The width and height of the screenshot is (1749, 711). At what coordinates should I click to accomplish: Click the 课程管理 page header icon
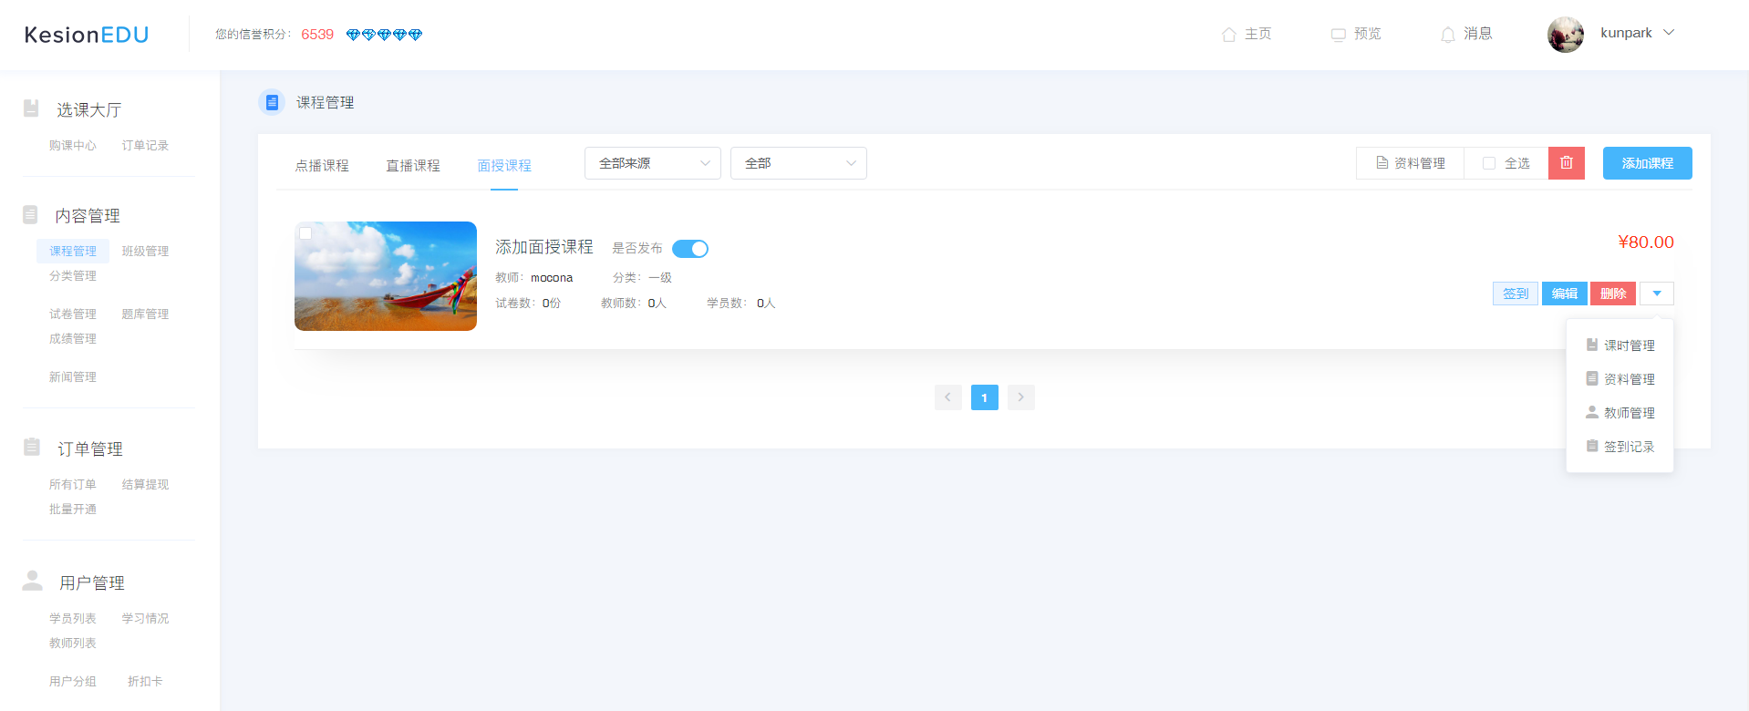pyautogui.click(x=272, y=102)
